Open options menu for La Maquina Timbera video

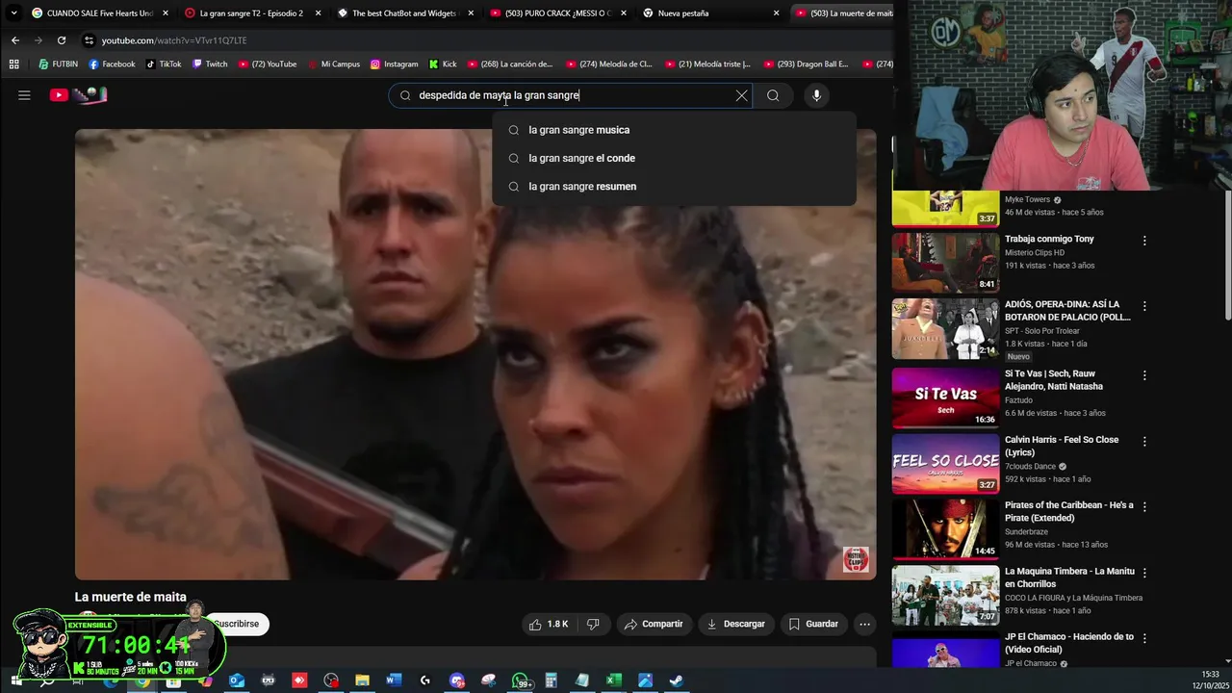tap(1144, 573)
